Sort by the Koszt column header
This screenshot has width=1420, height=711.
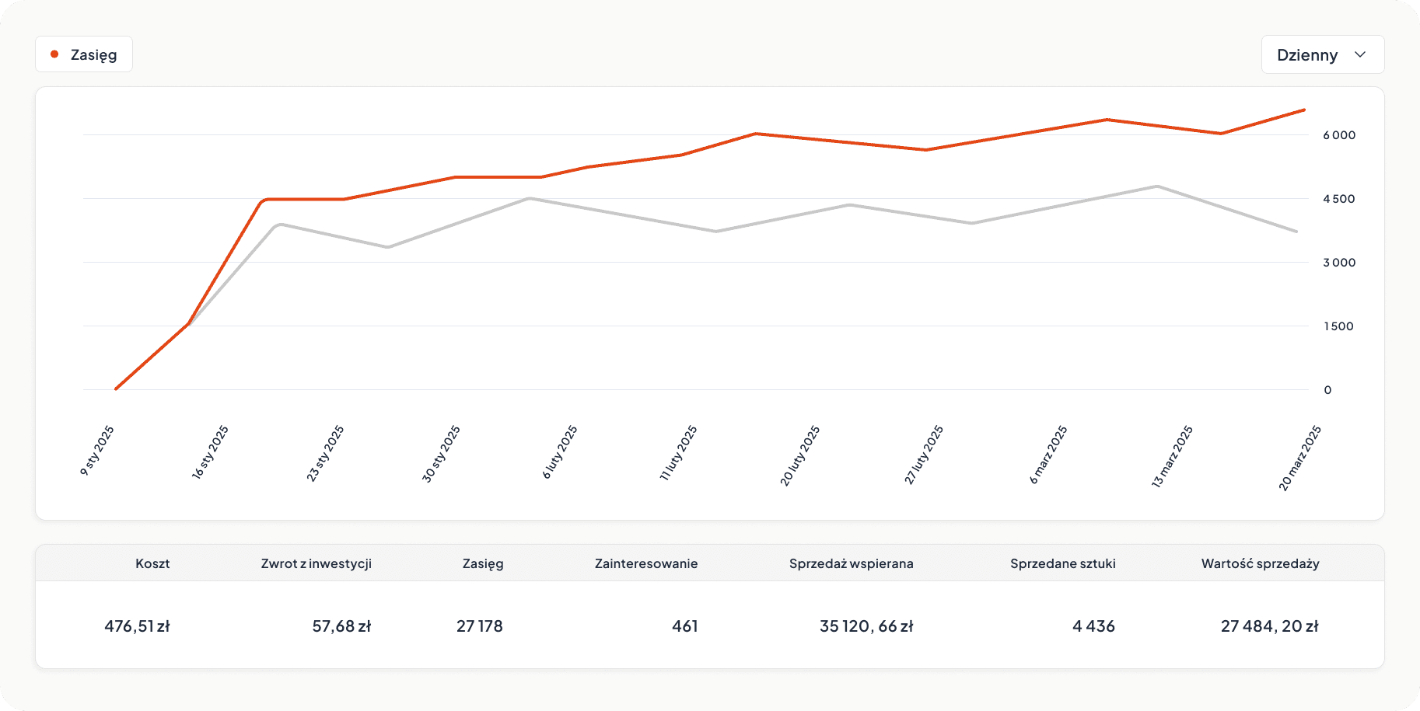pyautogui.click(x=152, y=563)
